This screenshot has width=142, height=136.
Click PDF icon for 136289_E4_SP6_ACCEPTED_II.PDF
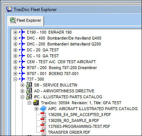click(43, 115)
